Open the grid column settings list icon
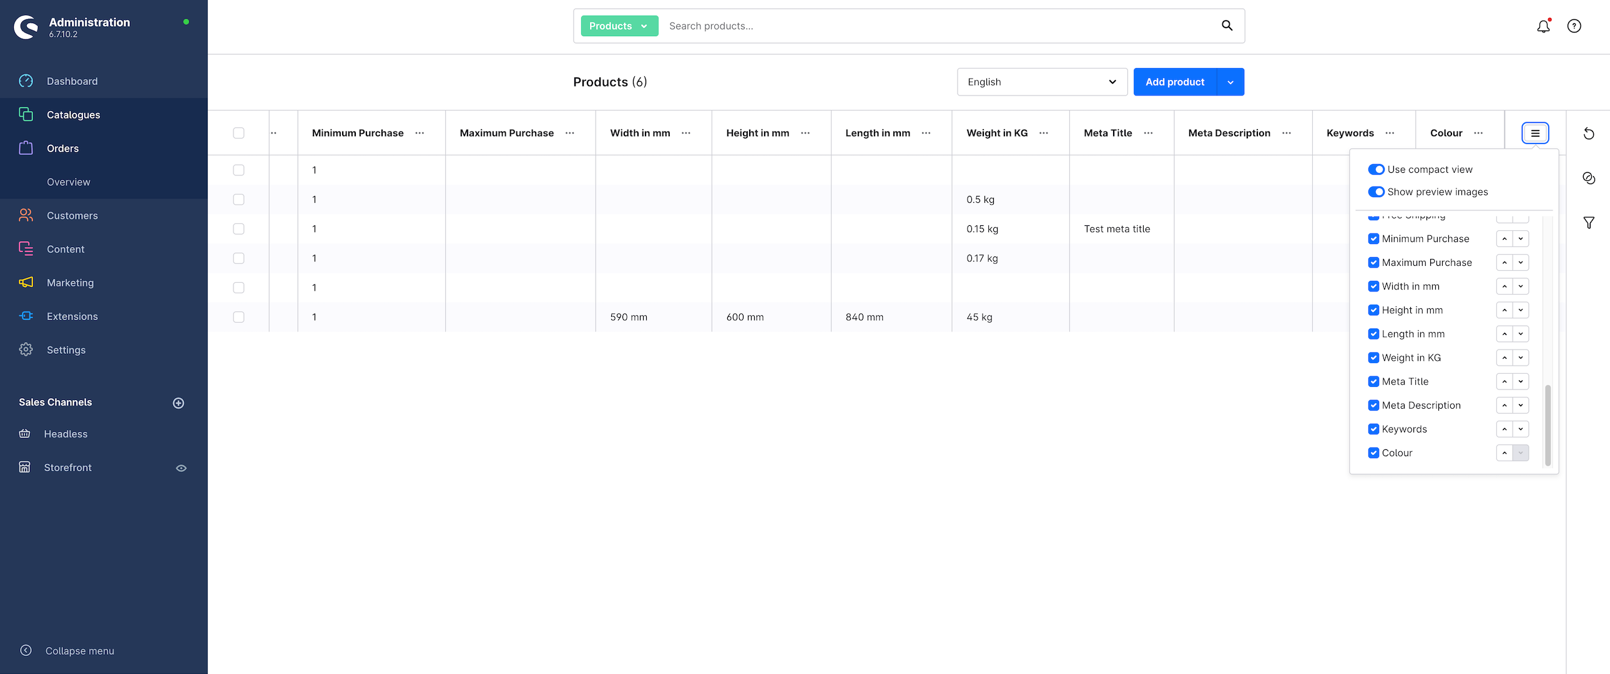 pos(1535,133)
